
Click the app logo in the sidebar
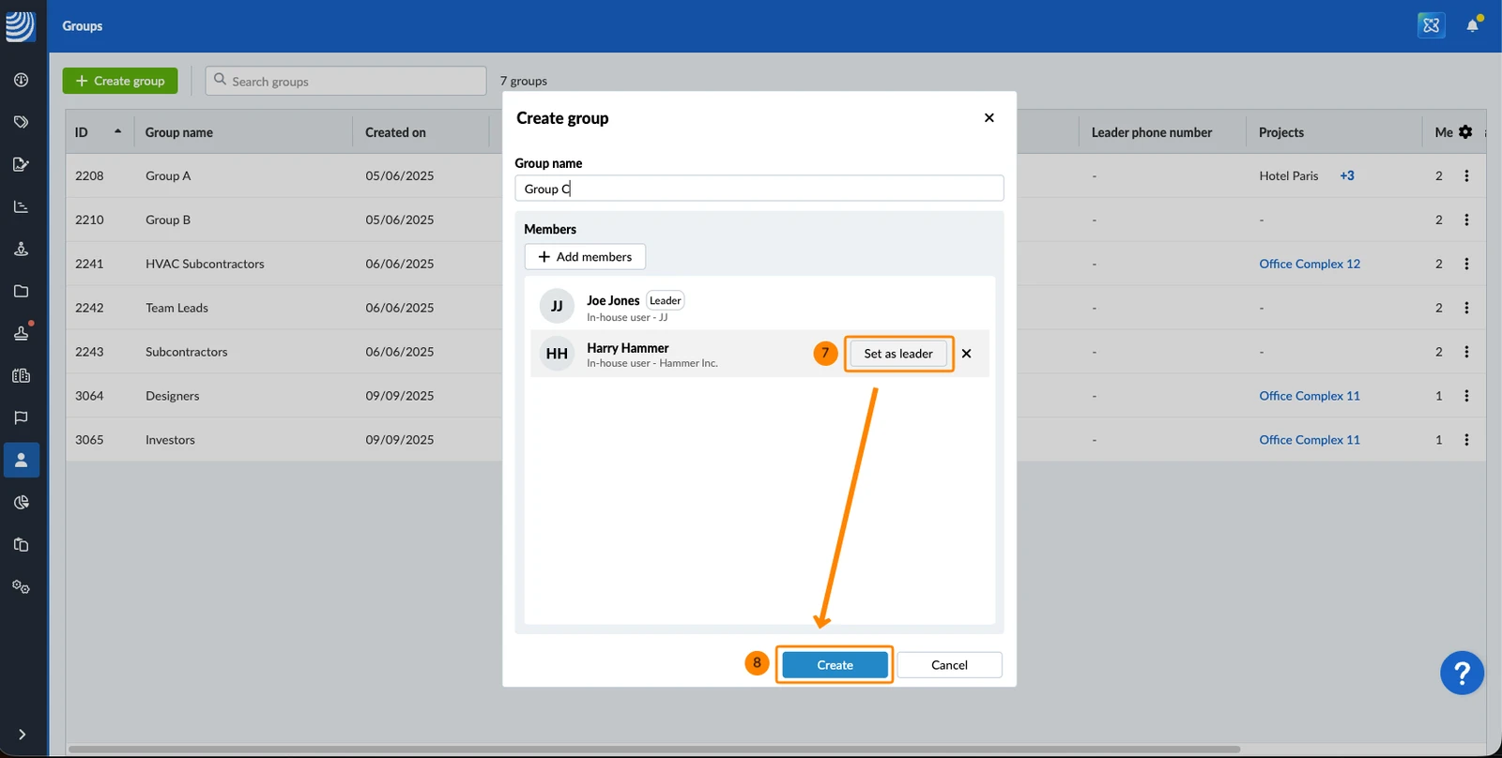(x=20, y=25)
